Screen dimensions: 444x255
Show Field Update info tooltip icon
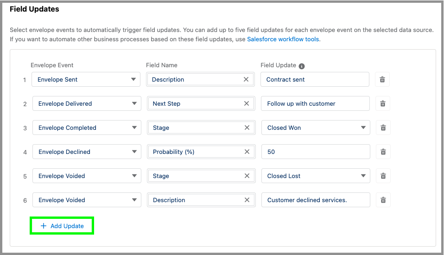302,66
